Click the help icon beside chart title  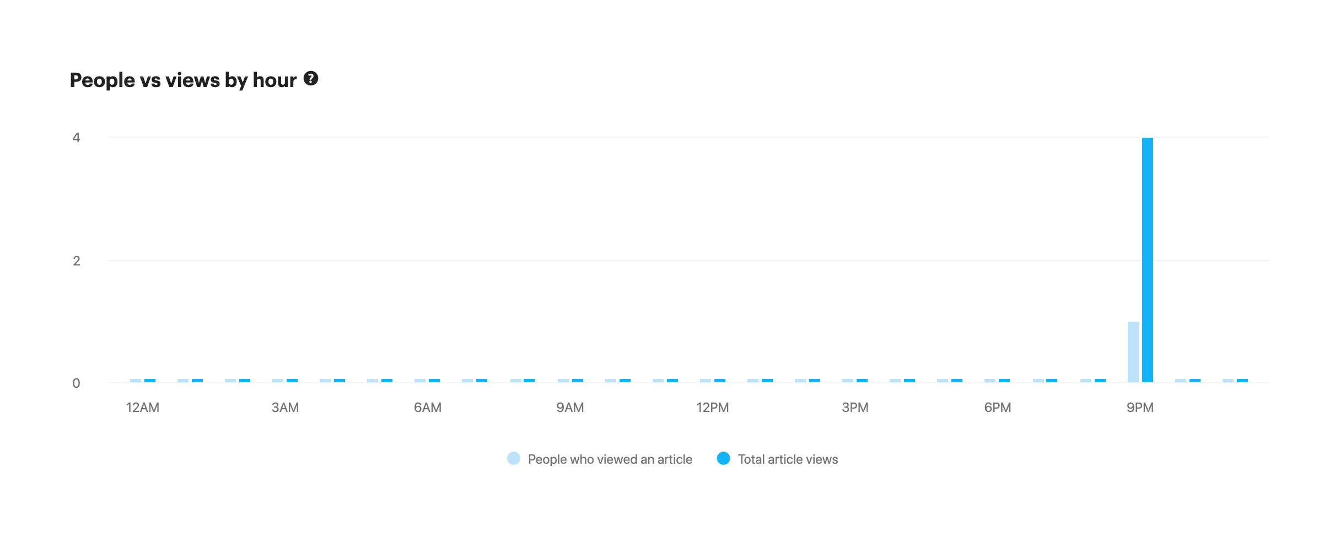311,79
